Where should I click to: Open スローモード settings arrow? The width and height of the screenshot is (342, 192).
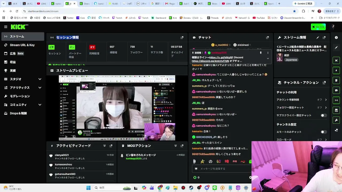[x=326, y=139]
